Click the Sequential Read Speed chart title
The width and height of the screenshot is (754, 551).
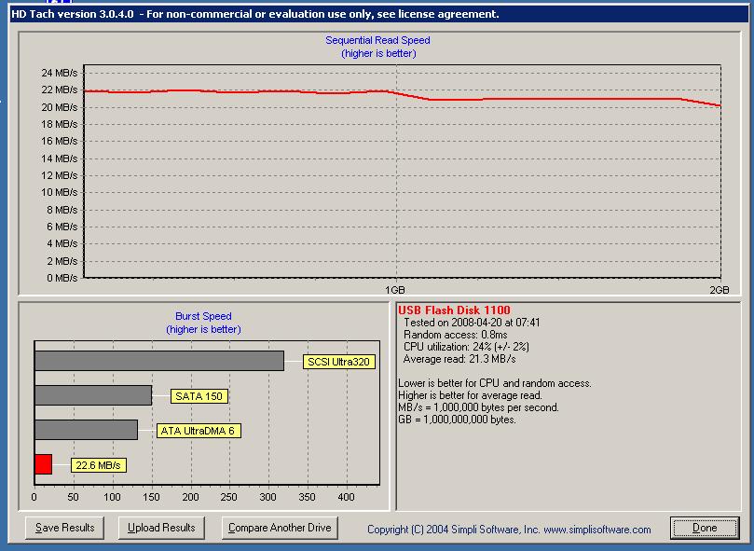pyautogui.click(x=377, y=41)
